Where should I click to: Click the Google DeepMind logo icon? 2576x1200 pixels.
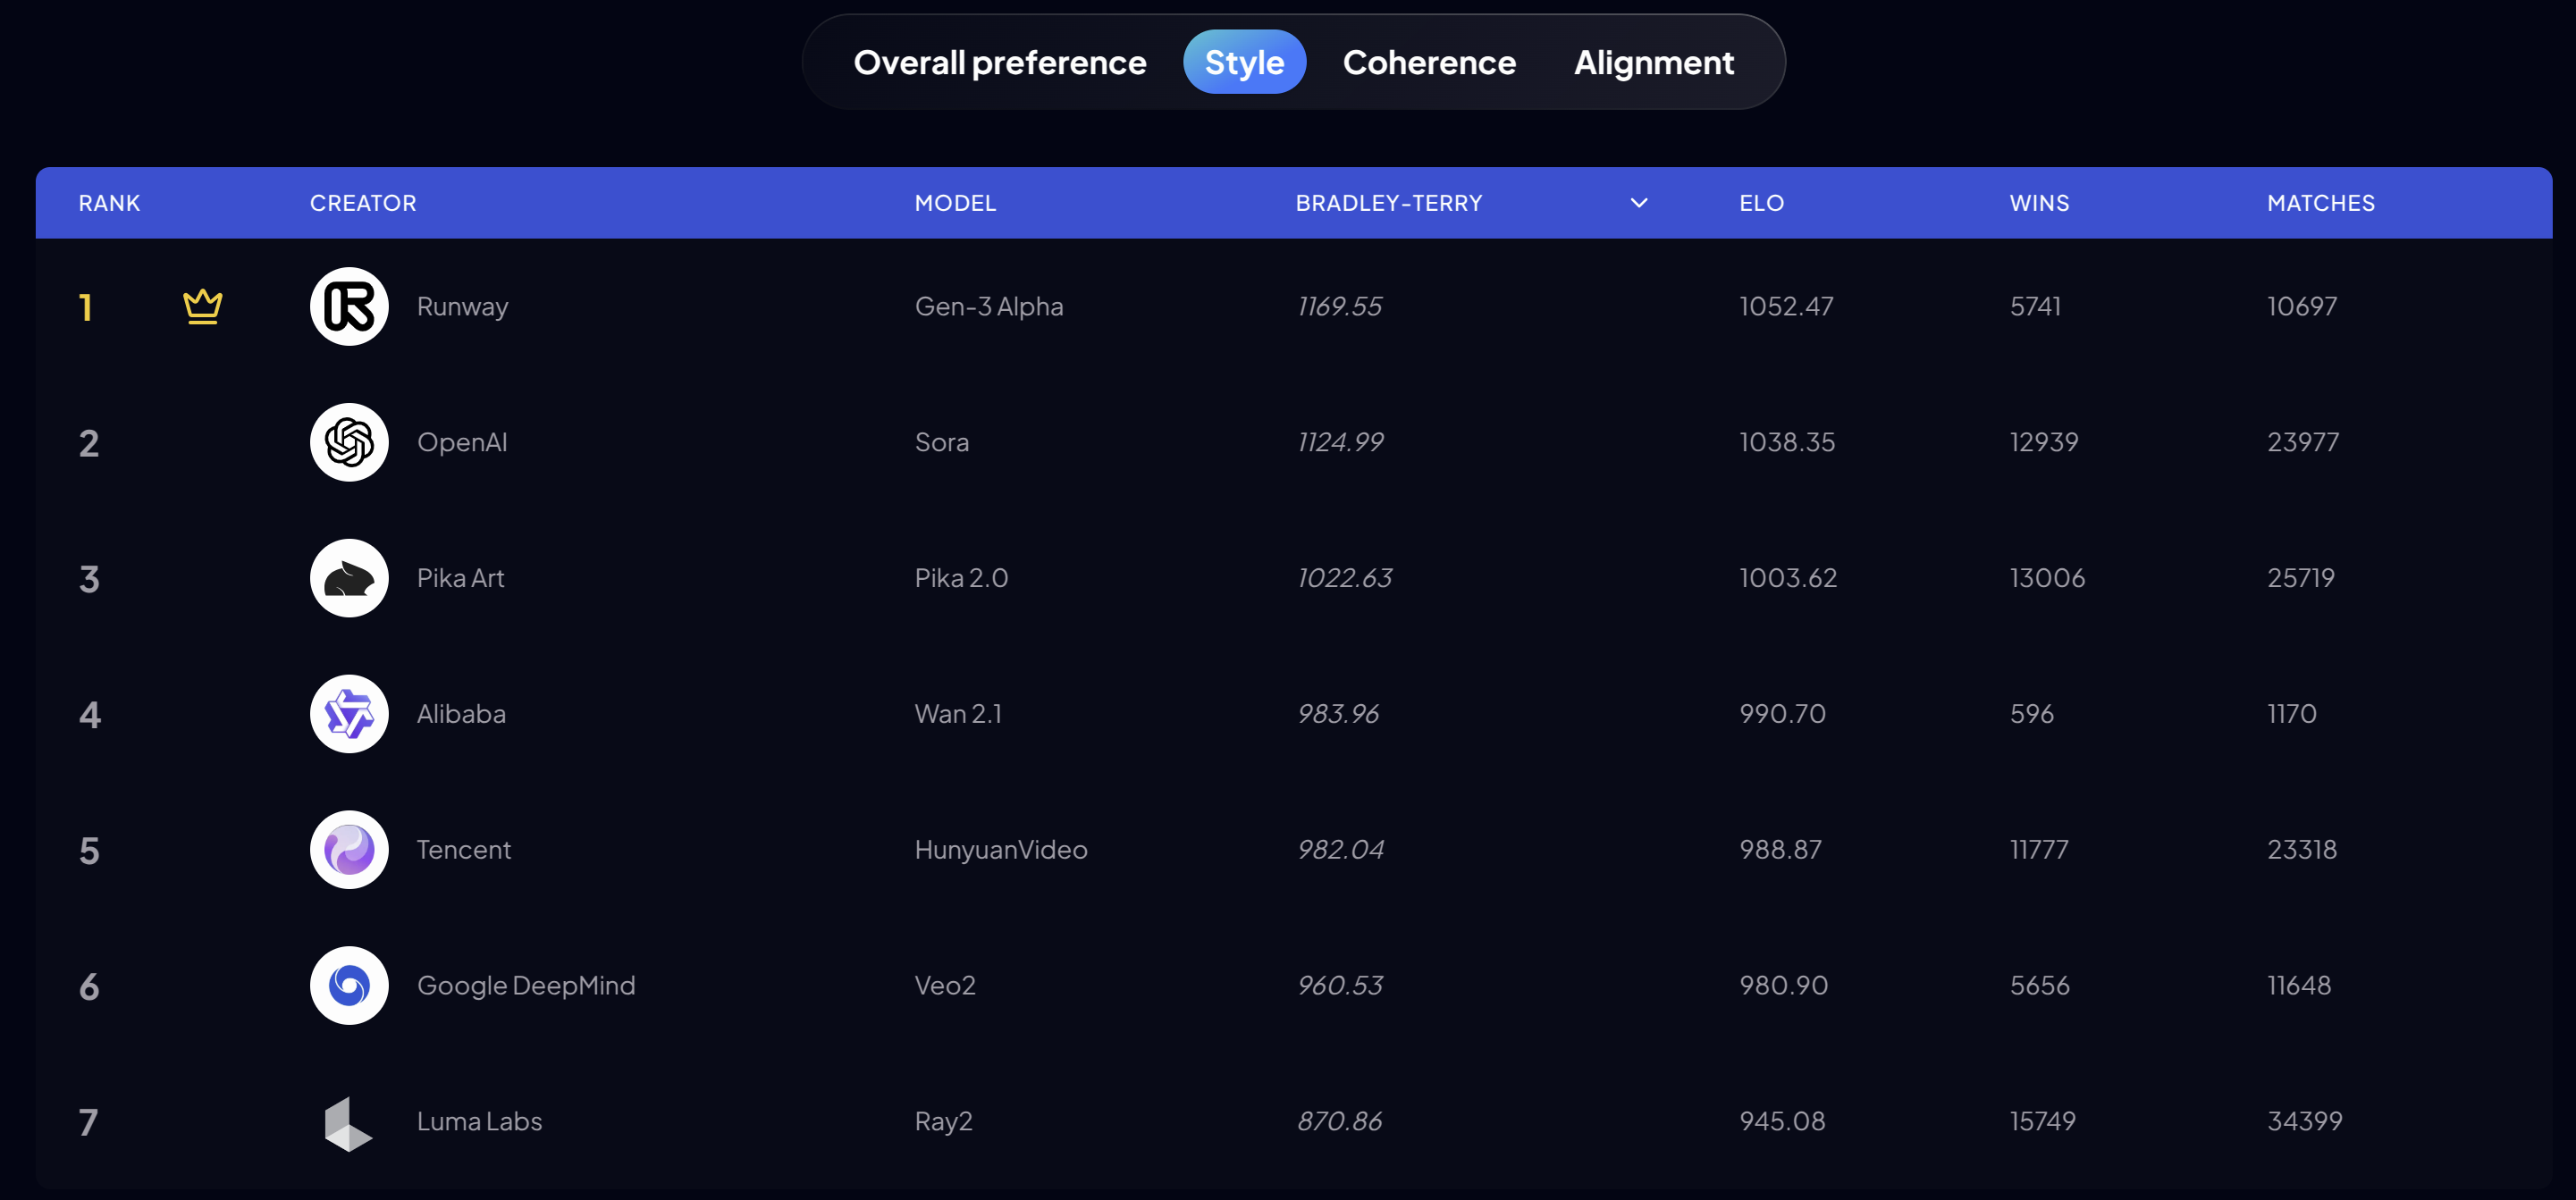coord(349,986)
